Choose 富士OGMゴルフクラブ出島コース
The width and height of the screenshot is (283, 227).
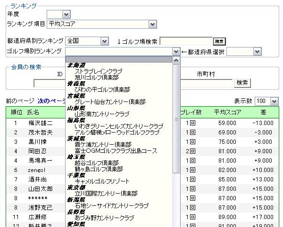click(x=116, y=151)
